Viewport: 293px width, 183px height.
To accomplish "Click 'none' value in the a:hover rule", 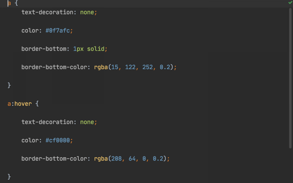I will (x=87, y=122).
